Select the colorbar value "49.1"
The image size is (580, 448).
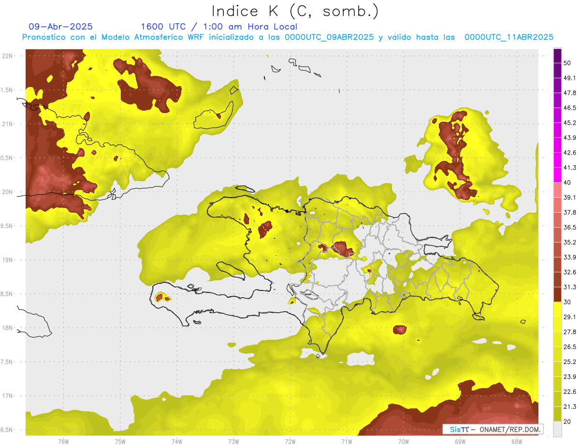pos(570,78)
